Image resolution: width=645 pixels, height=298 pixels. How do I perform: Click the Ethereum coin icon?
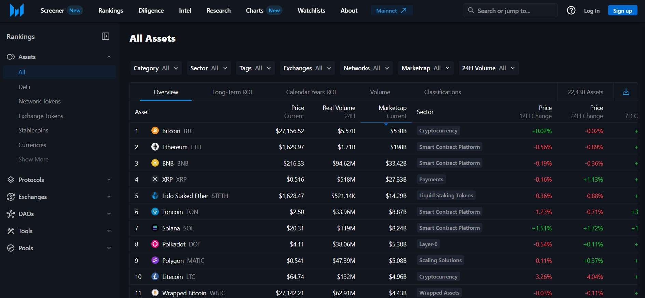pyautogui.click(x=155, y=147)
